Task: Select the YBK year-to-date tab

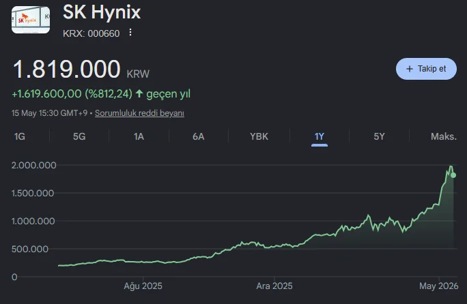Action: [259, 136]
